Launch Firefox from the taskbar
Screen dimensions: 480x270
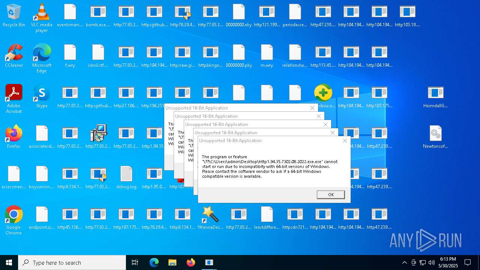191,262
